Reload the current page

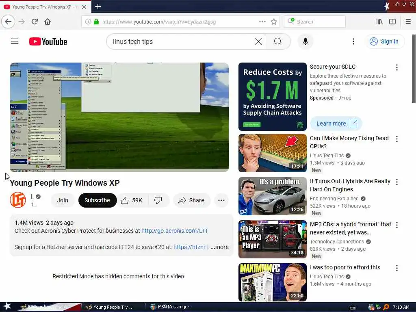(x=35, y=22)
